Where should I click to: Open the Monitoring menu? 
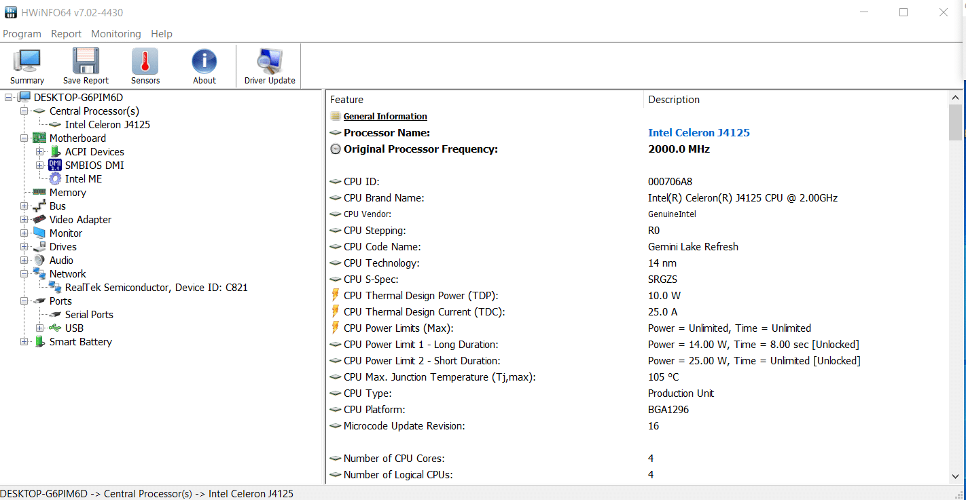(116, 34)
